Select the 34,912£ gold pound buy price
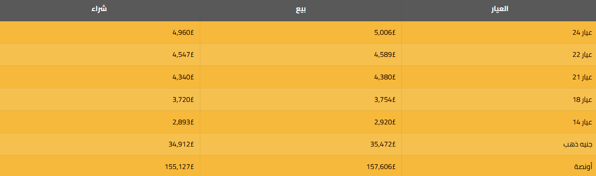 click(x=181, y=144)
